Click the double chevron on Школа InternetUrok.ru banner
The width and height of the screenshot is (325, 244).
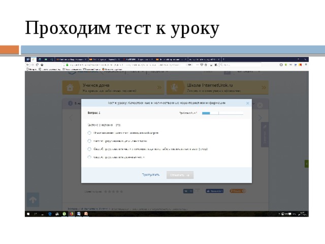264,87
